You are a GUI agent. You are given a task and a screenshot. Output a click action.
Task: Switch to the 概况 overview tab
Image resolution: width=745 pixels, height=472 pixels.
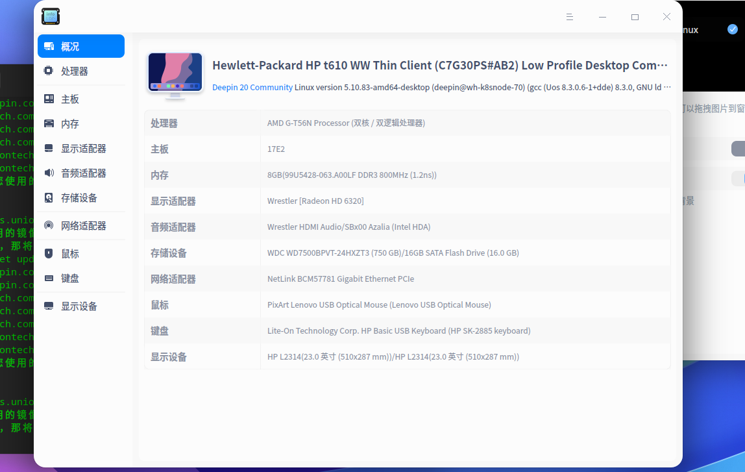pyautogui.click(x=80, y=46)
